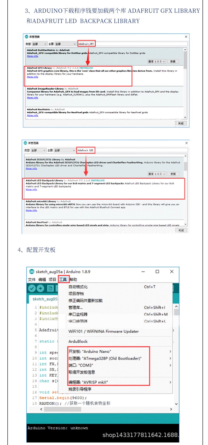Click Arduino logo in Adafruit LED library manager title
The width and height of the screenshot is (208, 445).
[25, 143]
